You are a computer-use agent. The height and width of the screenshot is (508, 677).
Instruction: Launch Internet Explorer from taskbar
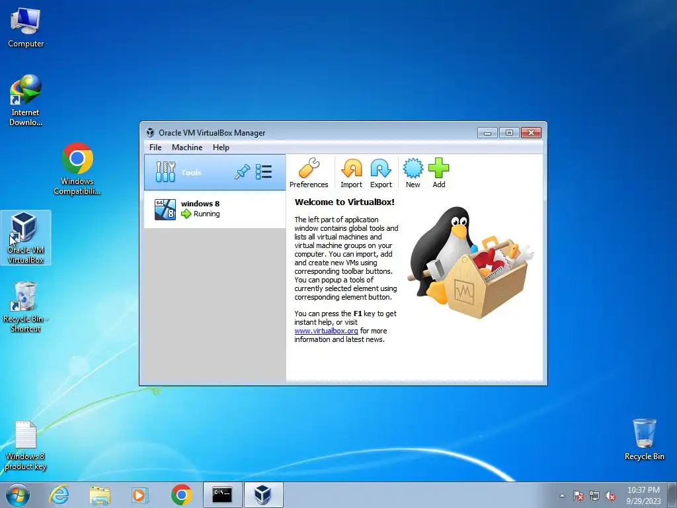(x=59, y=495)
